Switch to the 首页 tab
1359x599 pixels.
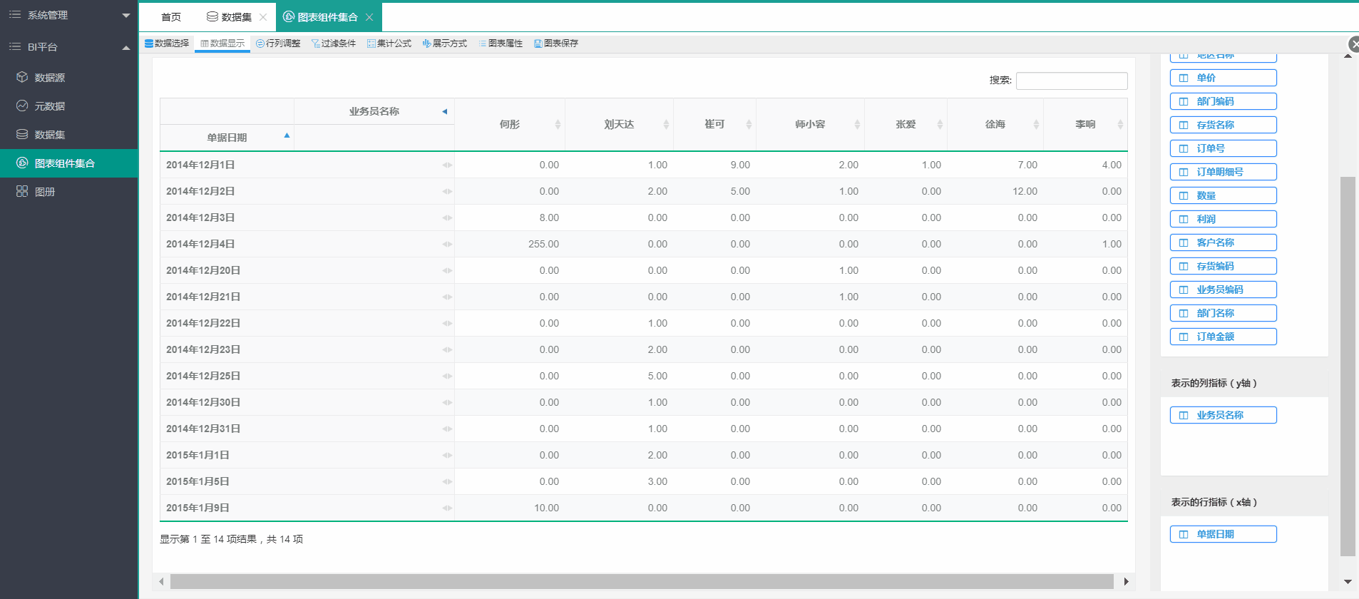click(171, 17)
